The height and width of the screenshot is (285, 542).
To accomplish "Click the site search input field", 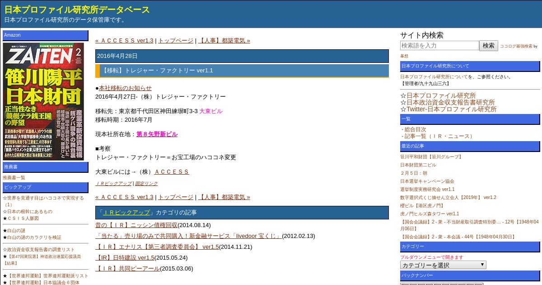I will [439, 46].
